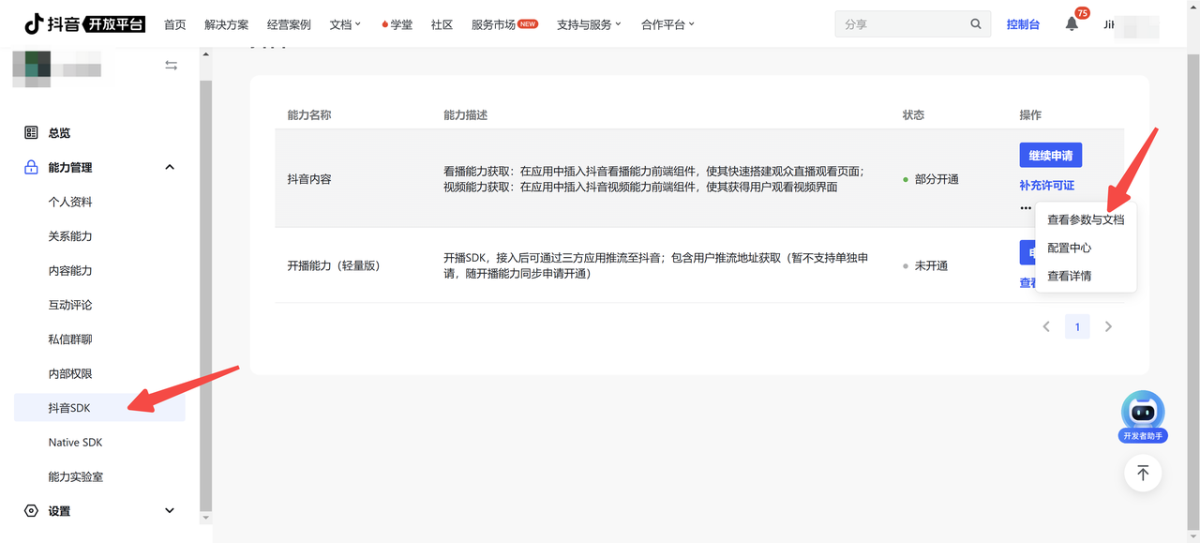Open the 控制台 console link

click(1022, 24)
